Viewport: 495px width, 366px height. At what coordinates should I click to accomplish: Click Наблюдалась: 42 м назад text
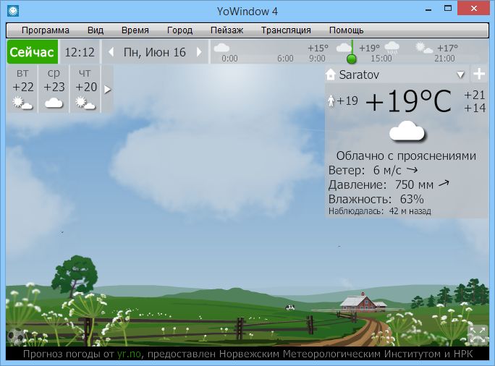pos(380,211)
